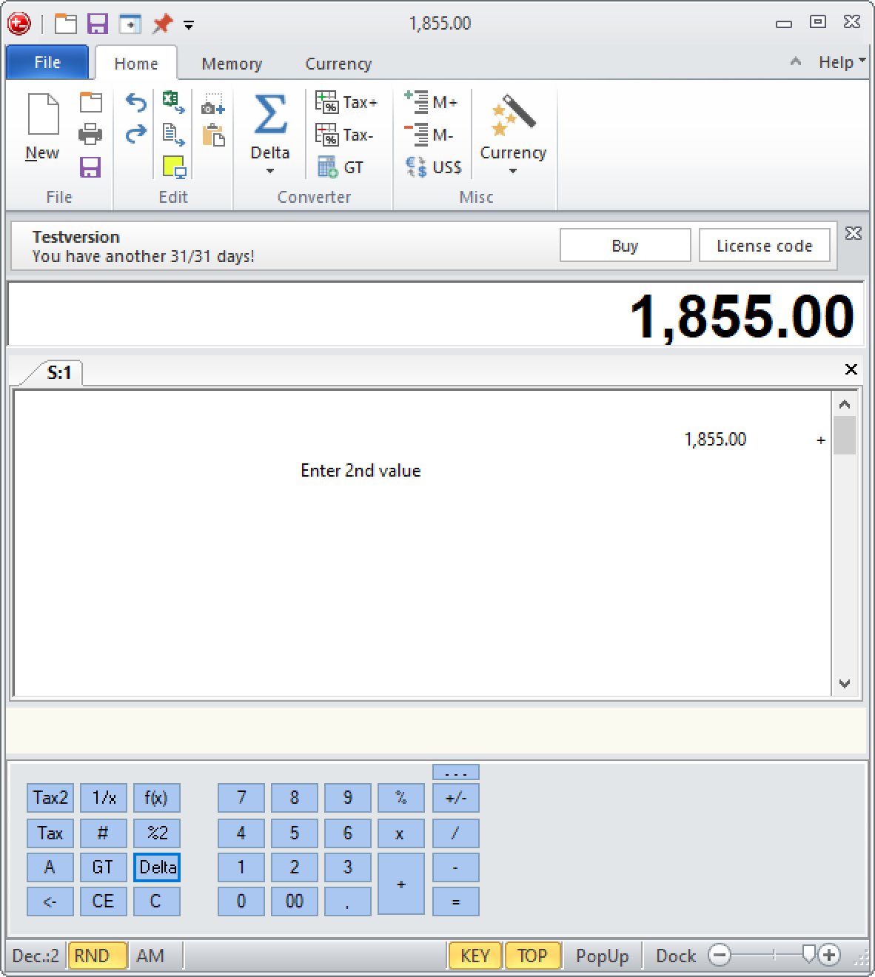Click the Undo arrow in Edit group
The width and height of the screenshot is (875, 977).
[136, 101]
